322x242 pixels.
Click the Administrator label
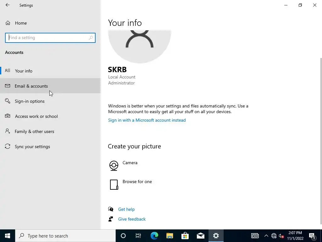(121, 83)
